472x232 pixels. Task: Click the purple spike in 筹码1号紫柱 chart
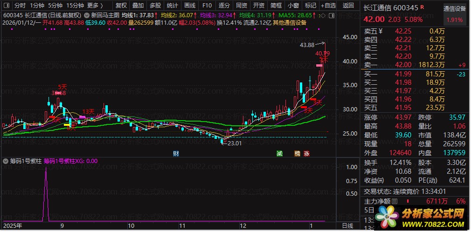[x=46, y=194]
